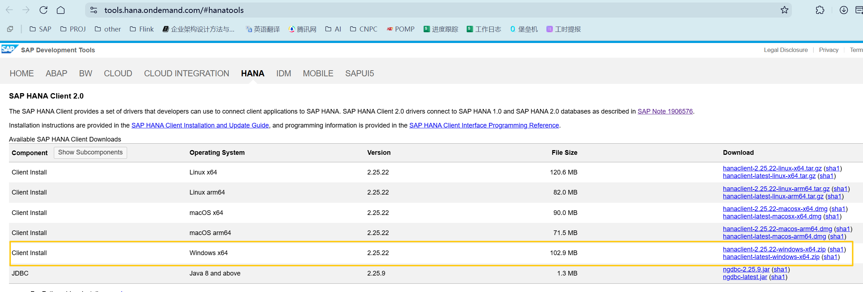Viewport: 863px width, 292px height.
Task: Switch to the MOBILE tab
Action: pyautogui.click(x=318, y=73)
